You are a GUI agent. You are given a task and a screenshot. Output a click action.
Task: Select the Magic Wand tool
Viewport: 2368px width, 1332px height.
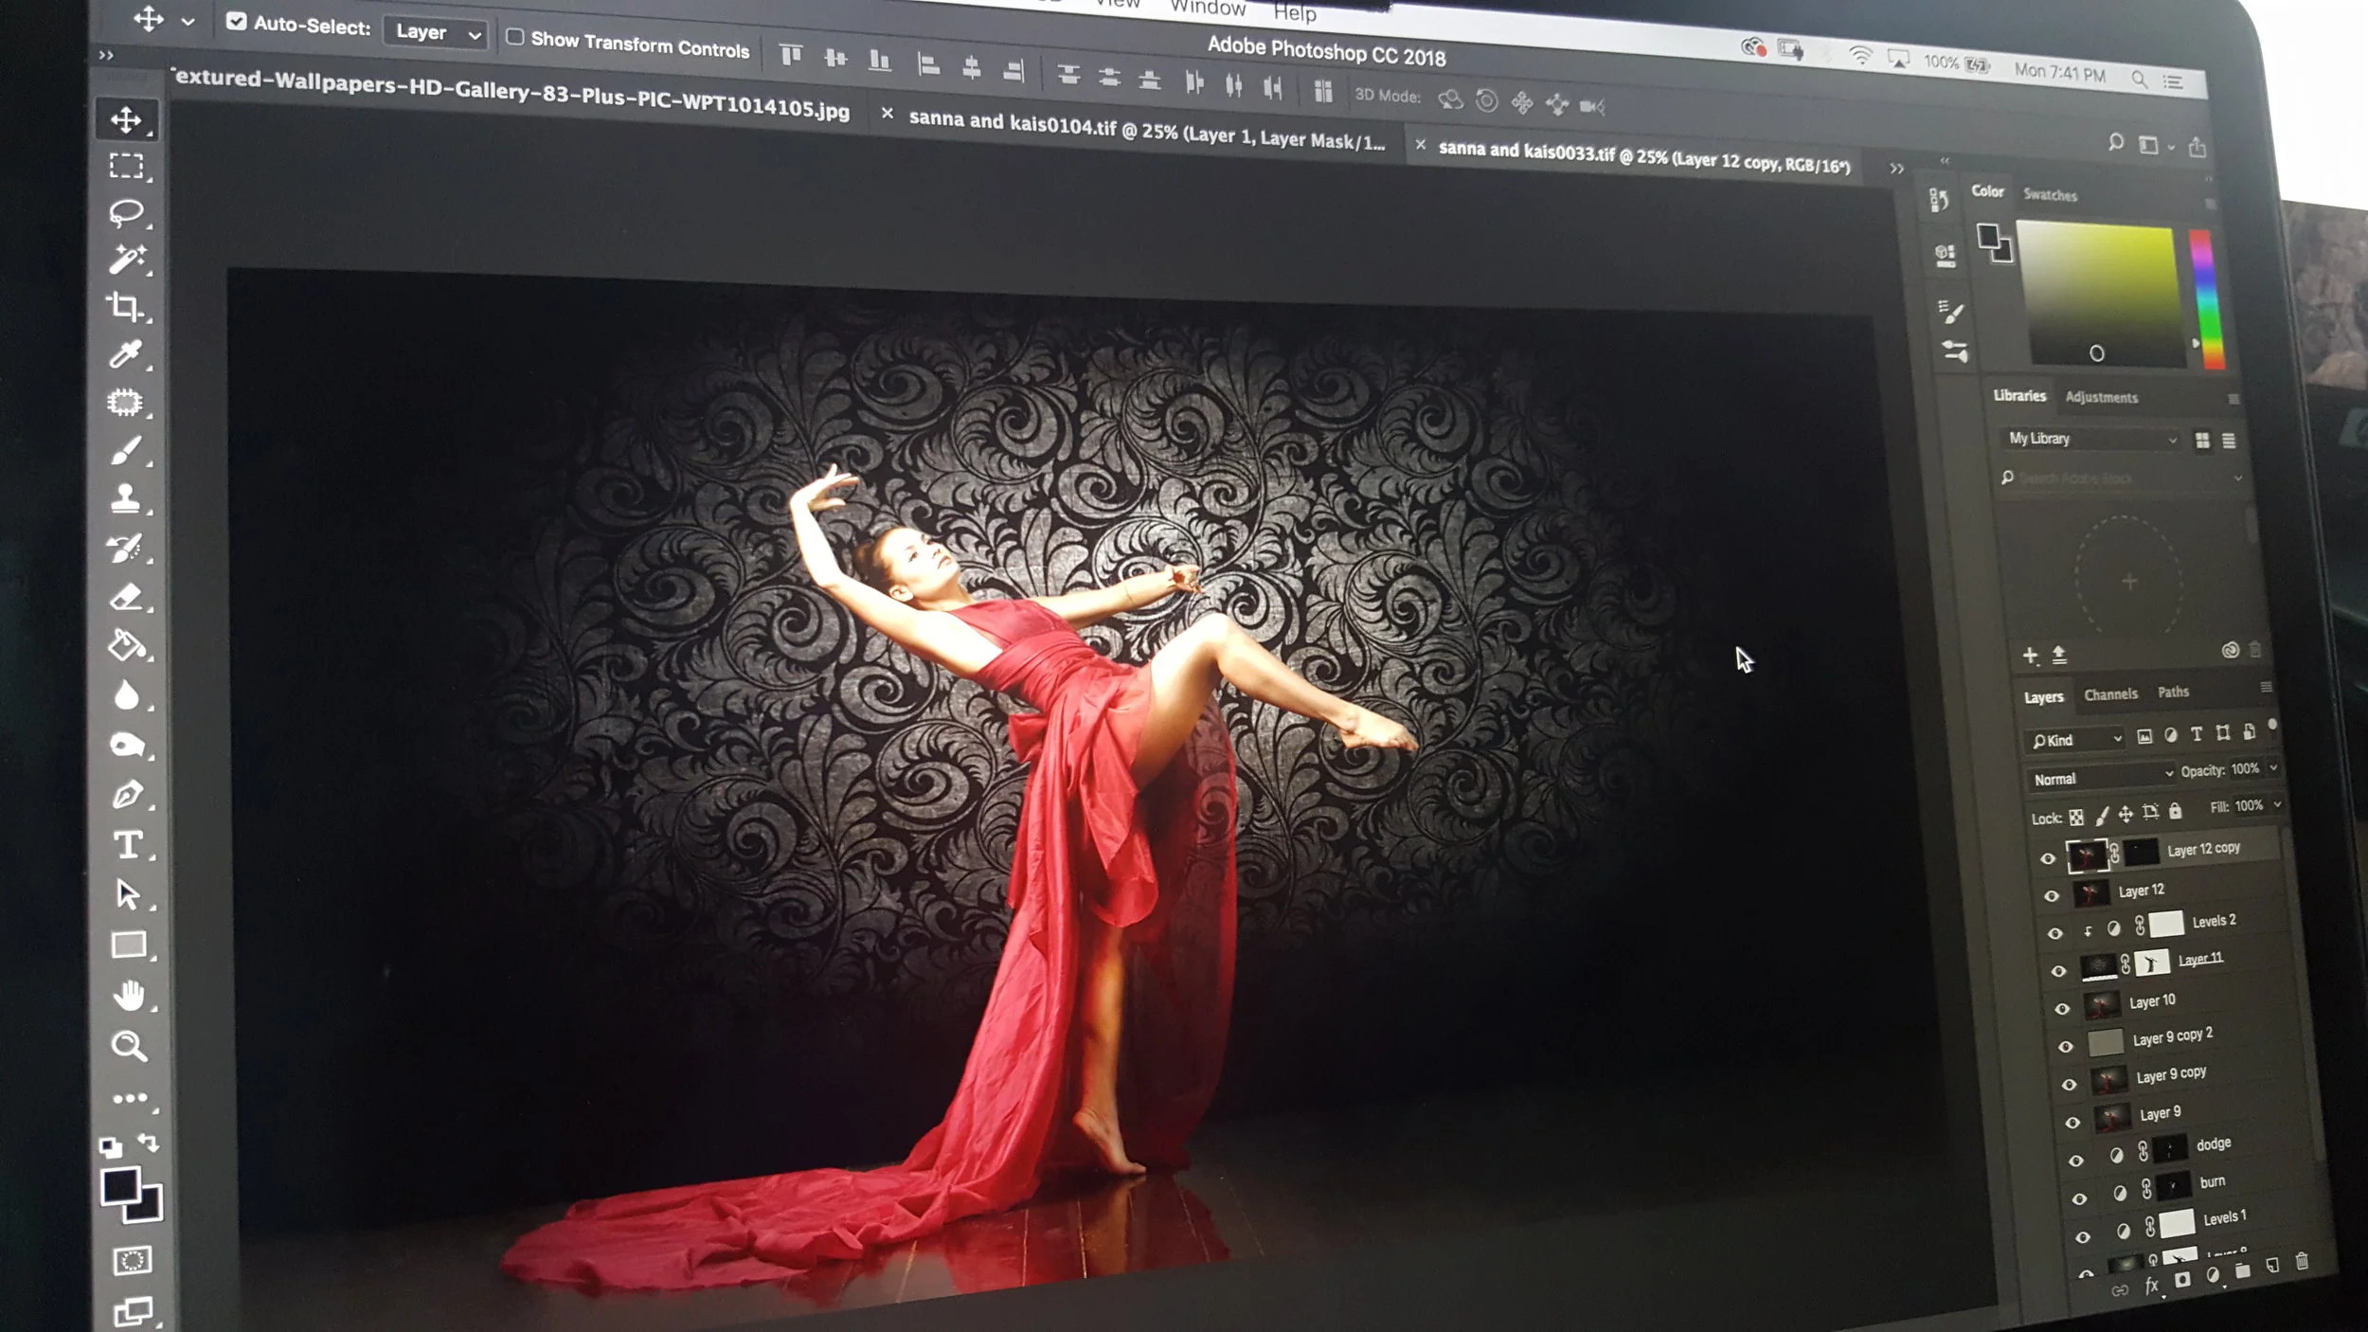[126, 260]
